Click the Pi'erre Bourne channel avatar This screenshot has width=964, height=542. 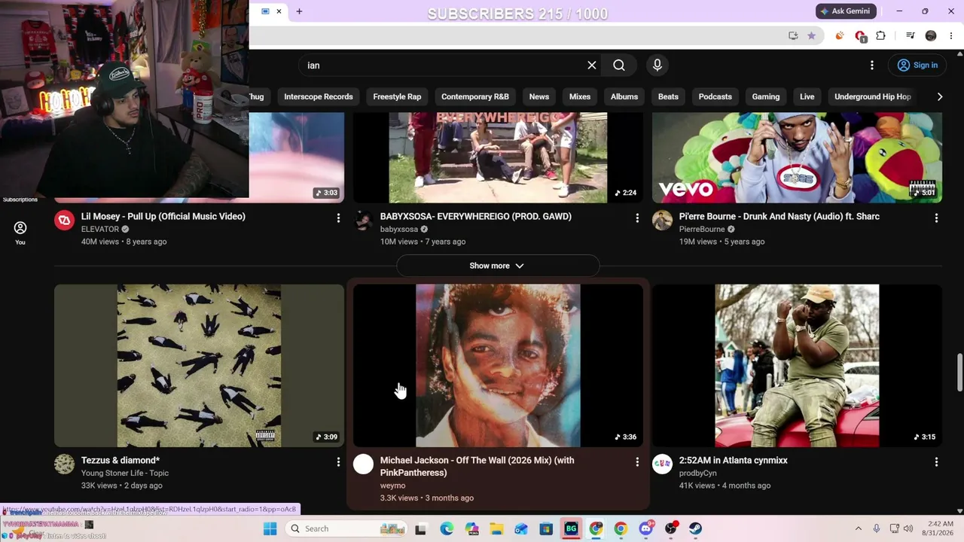pos(663,220)
